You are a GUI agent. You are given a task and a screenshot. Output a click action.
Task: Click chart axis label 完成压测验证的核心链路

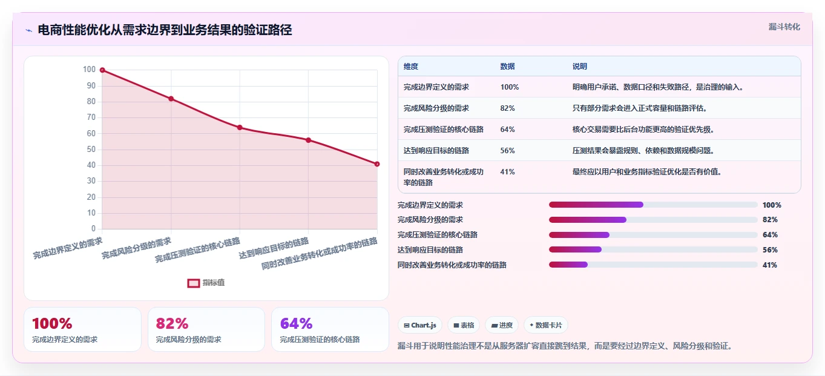[198, 250]
